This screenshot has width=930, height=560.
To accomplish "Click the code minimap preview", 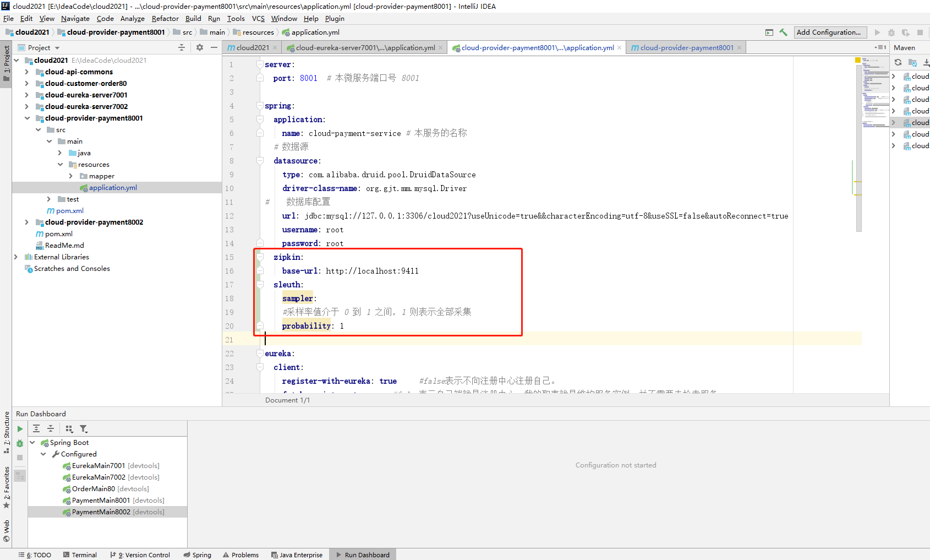I will pos(876,92).
